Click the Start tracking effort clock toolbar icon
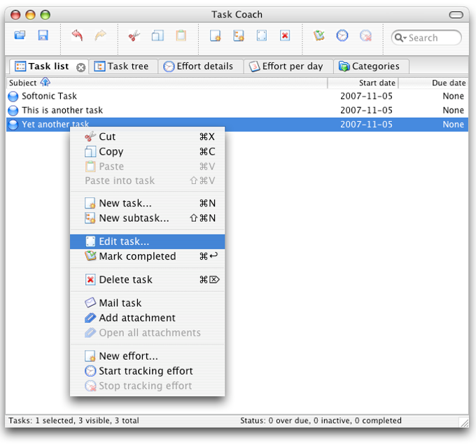This screenshot has width=476, height=448. click(342, 36)
